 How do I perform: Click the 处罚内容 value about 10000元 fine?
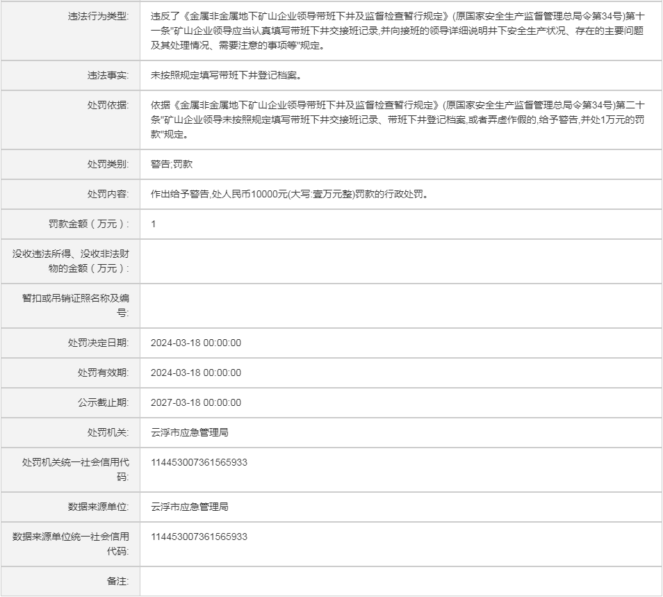[x=289, y=195]
